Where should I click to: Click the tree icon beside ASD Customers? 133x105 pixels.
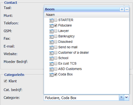click(51, 69)
